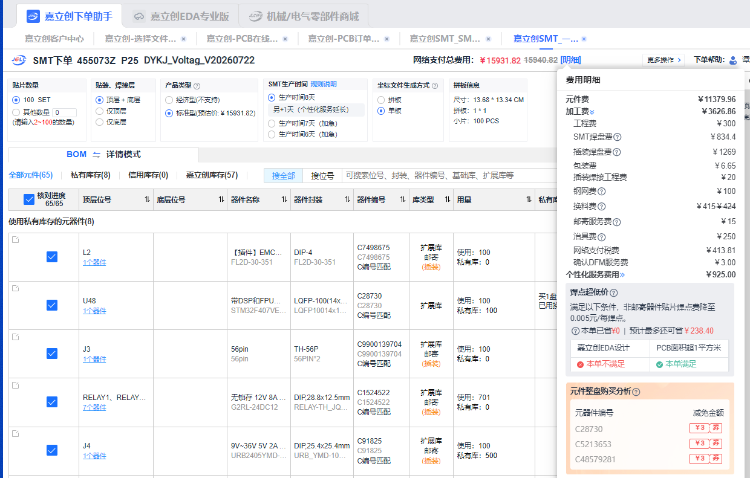Screen dimensions: 750x478
Task: Select 其他数量 radio button
Action: pyautogui.click(x=16, y=112)
